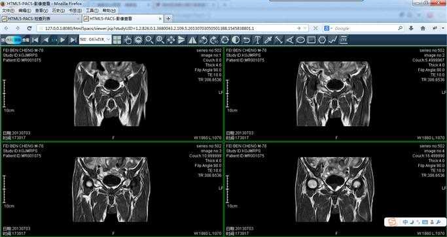This screenshot has height=237, width=447.
Task: Select the ellipse ROI tool
Action: pyautogui.click(x=300, y=40)
